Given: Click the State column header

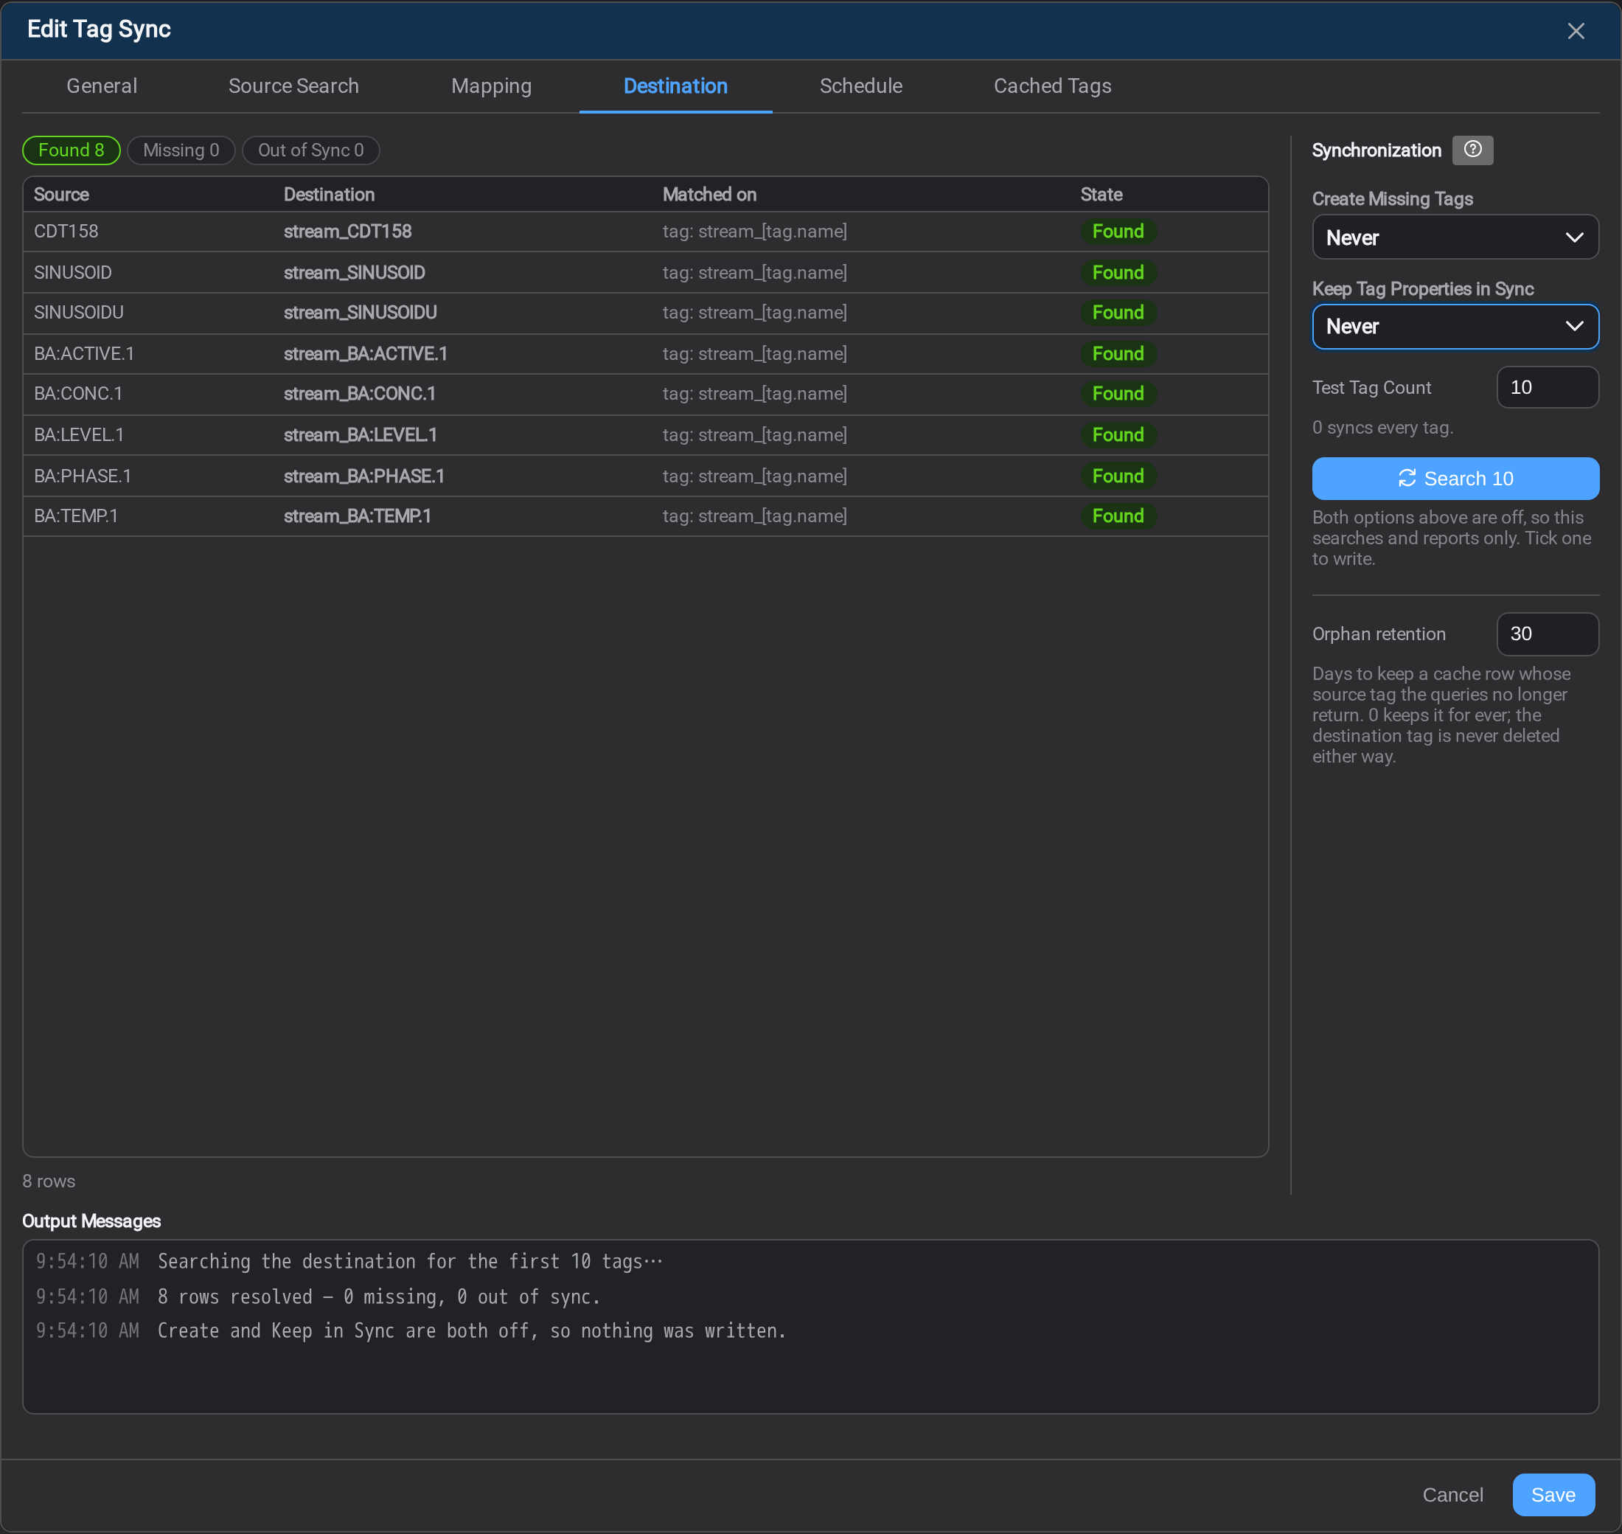Looking at the screenshot, I should click(x=1101, y=195).
